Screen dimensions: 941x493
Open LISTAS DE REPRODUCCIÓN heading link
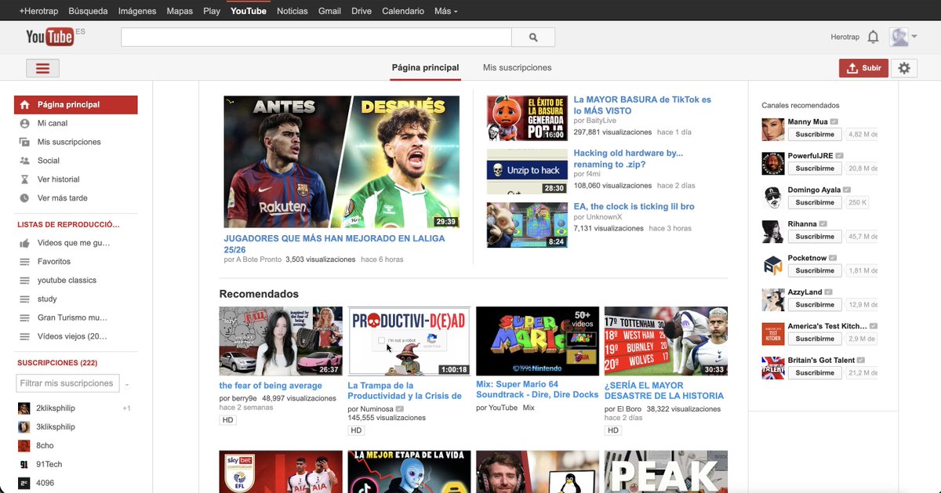pos(68,225)
